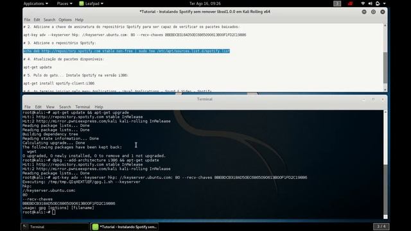Maximize the Terminal window
Image resolution: width=411 pixels, height=231 pixels.
tap(373, 99)
